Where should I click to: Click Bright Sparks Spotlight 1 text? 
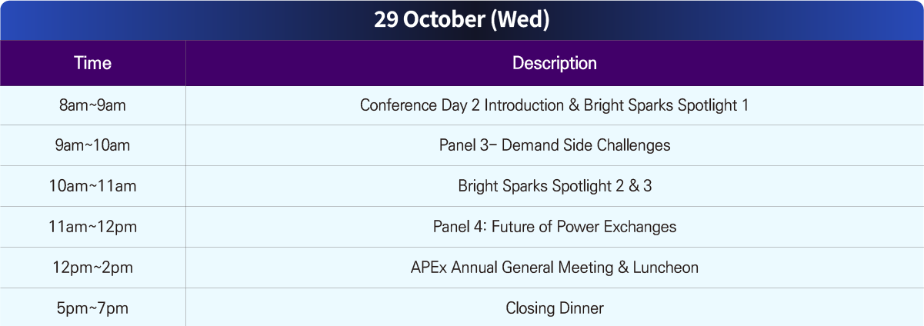click(666, 105)
